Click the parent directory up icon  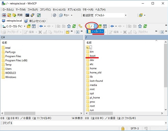click(x=88, y=47)
